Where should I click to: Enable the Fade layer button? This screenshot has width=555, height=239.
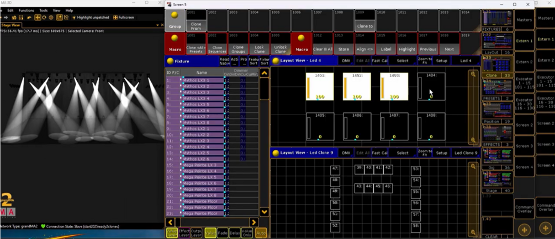pos(223,233)
